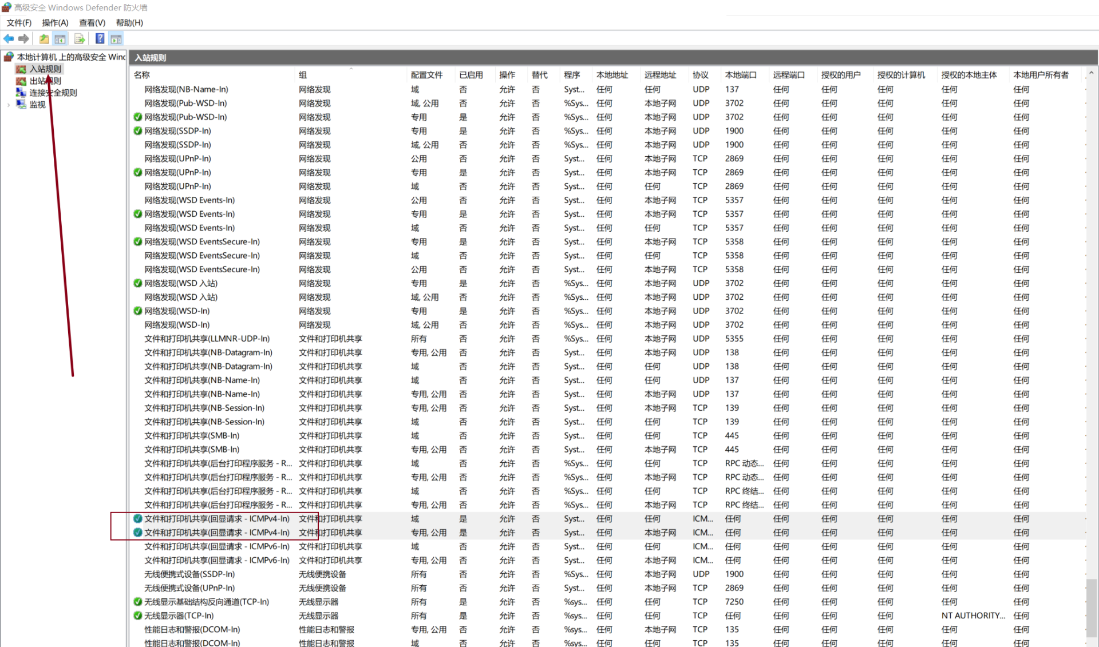Open the 查看(V) menu
The image size is (1099, 647).
click(92, 23)
